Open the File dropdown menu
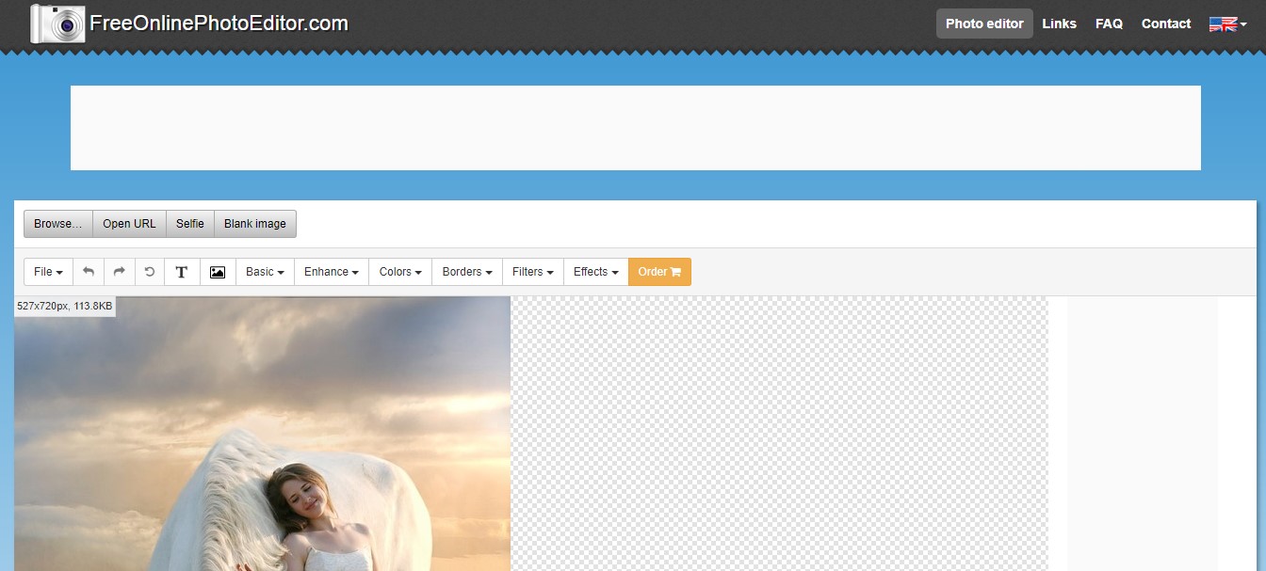 [x=48, y=272]
